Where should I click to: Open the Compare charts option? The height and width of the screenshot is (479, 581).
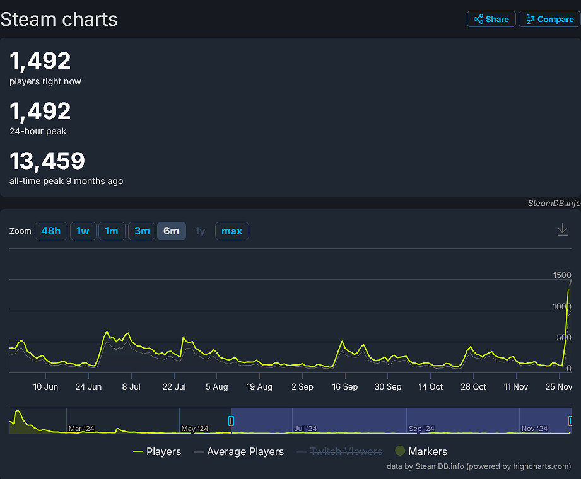tap(549, 19)
